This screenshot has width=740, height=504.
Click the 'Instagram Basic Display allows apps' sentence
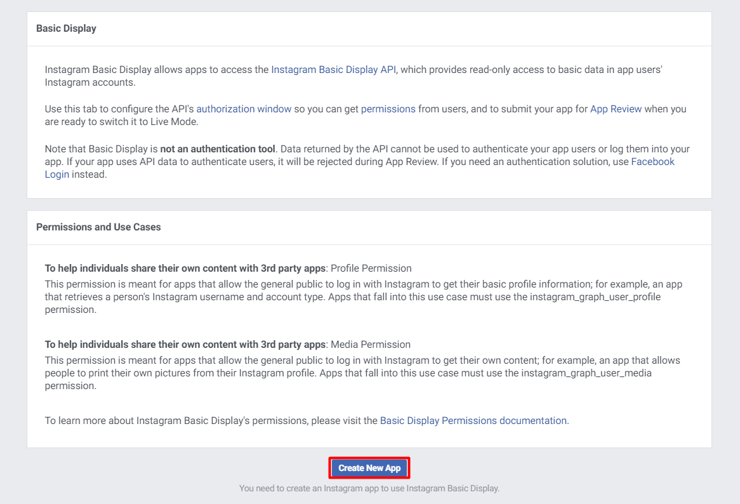coord(157,69)
